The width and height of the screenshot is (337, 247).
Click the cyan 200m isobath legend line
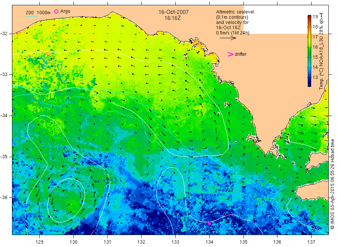pos(31,16)
